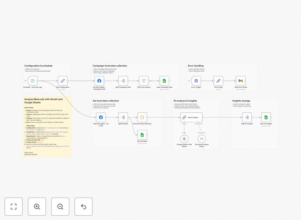Click the Ad-level data collection heading
Image resolution: width=301 pixels, height=220 pixels.
point(106,101)
